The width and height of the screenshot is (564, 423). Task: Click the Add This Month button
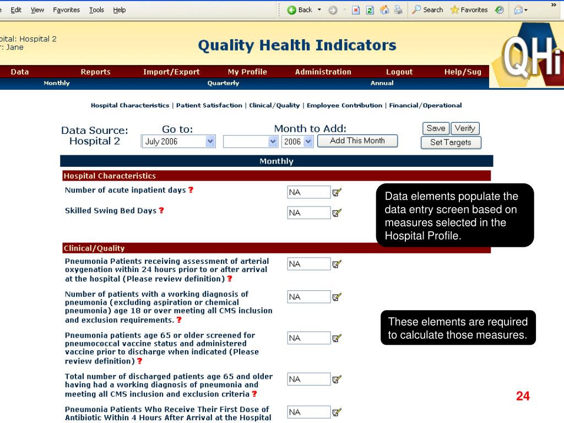[357, 140]
